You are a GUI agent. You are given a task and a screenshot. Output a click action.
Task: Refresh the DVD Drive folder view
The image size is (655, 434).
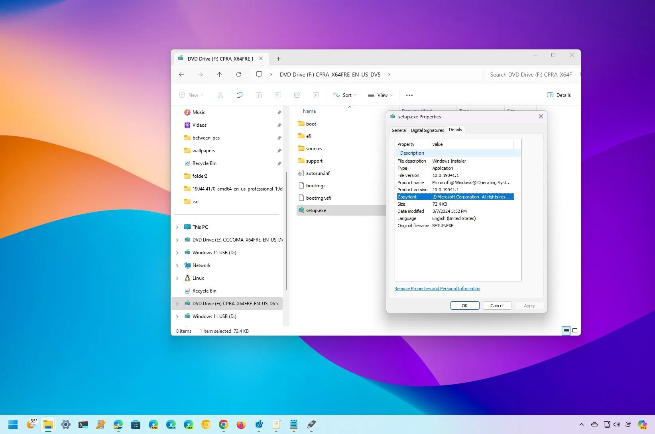[x=238, y=75]
